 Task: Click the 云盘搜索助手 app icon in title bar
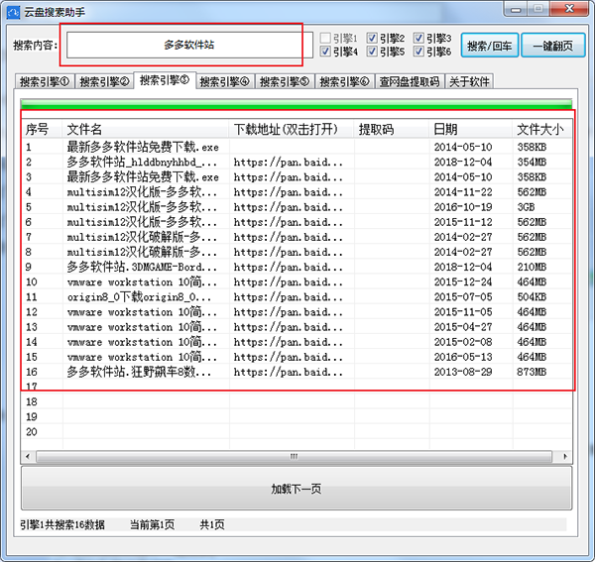(13, 12)
